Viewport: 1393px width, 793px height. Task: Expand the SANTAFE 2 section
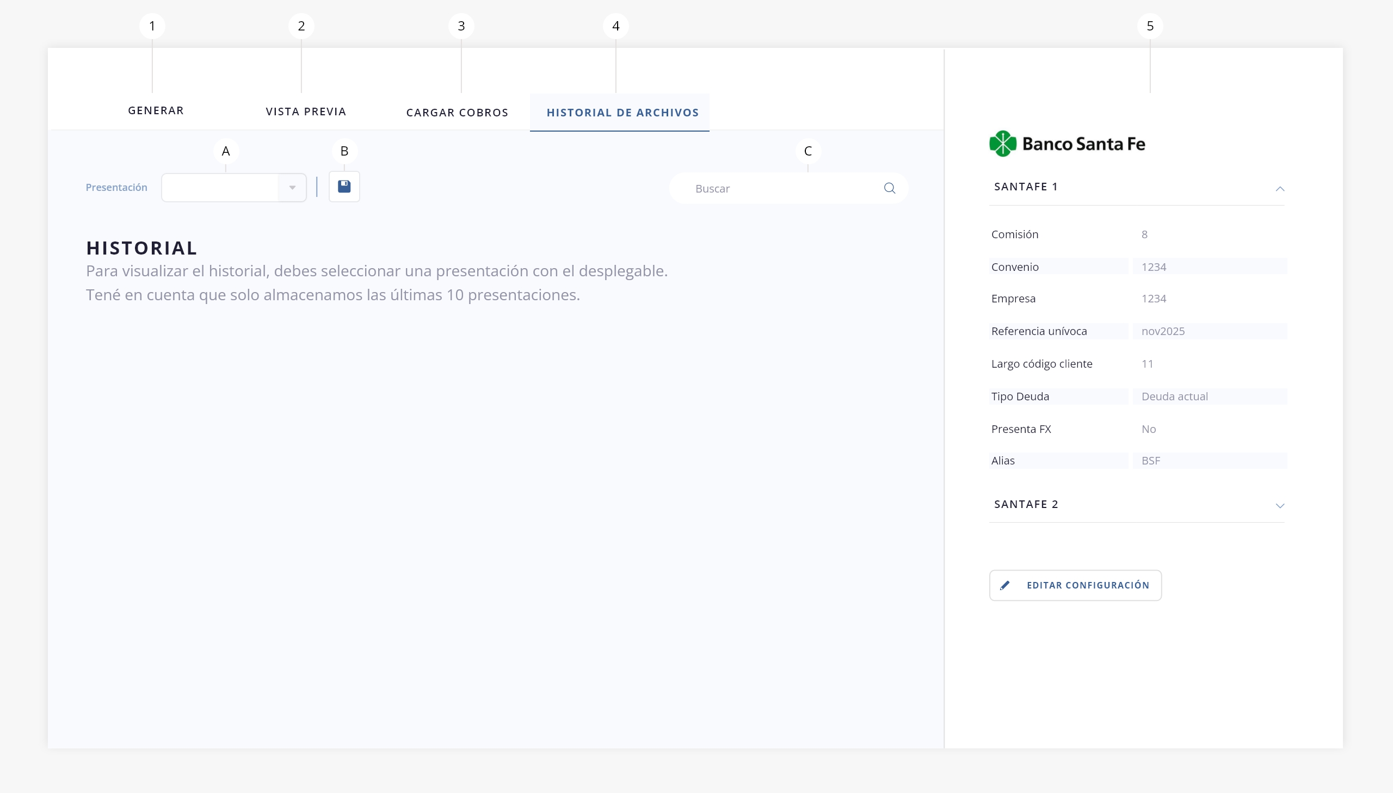pyautogui.click(x=1280, y=505)
